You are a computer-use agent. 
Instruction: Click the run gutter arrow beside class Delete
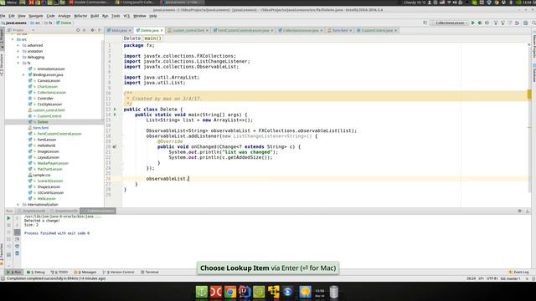coord(115,110)
